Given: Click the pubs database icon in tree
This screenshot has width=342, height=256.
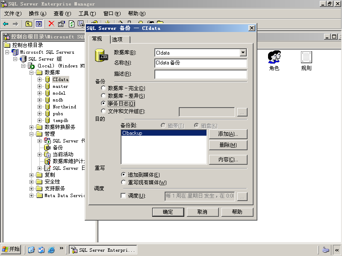Looking at the screenshot, I should coord(47,113).
